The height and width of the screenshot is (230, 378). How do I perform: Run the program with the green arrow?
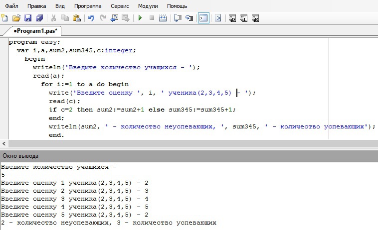tap(140, 18)
